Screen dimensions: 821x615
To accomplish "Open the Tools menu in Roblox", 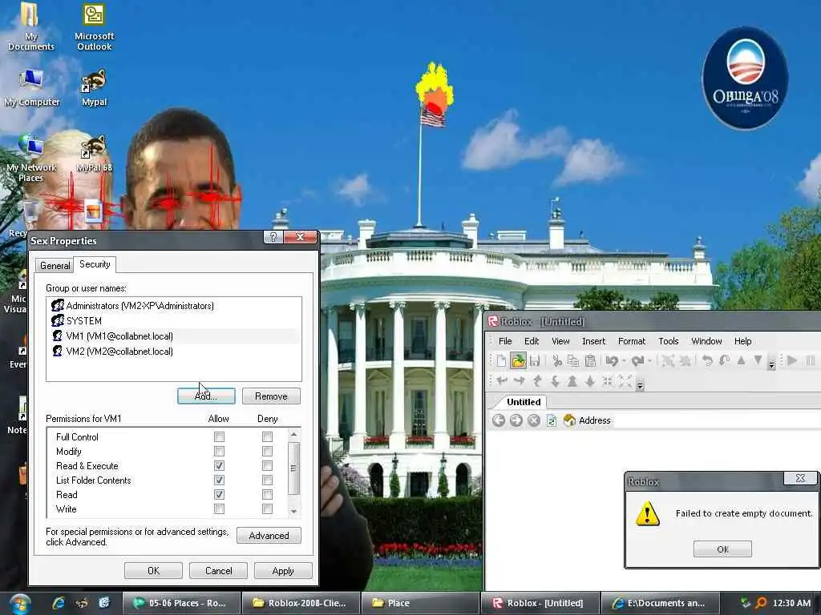I will point(668,341).
